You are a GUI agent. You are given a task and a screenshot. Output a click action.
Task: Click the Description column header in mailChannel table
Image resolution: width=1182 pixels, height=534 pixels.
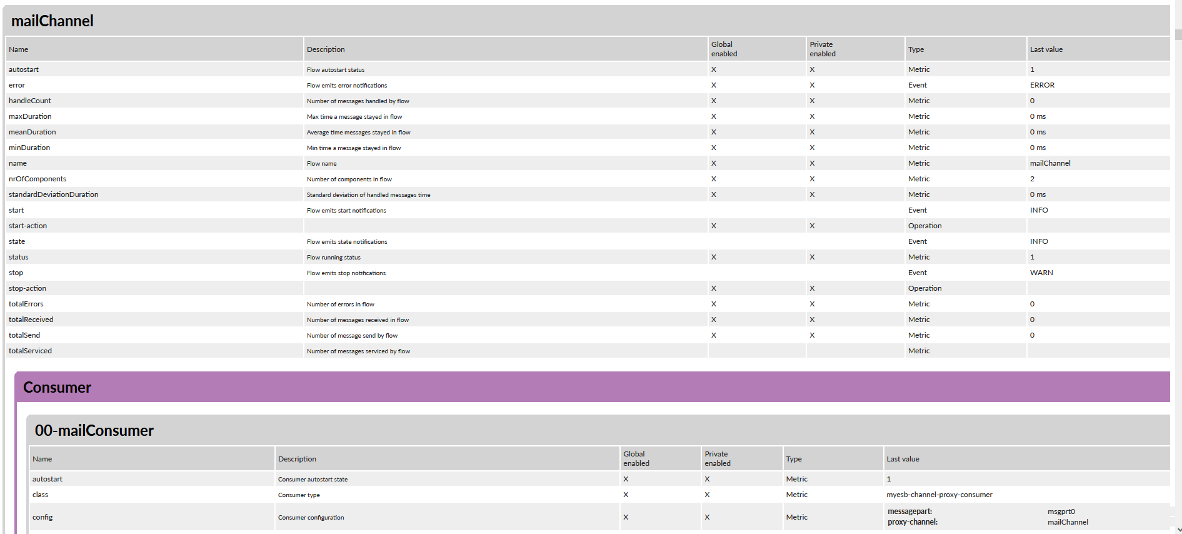[x=326, y=49]
